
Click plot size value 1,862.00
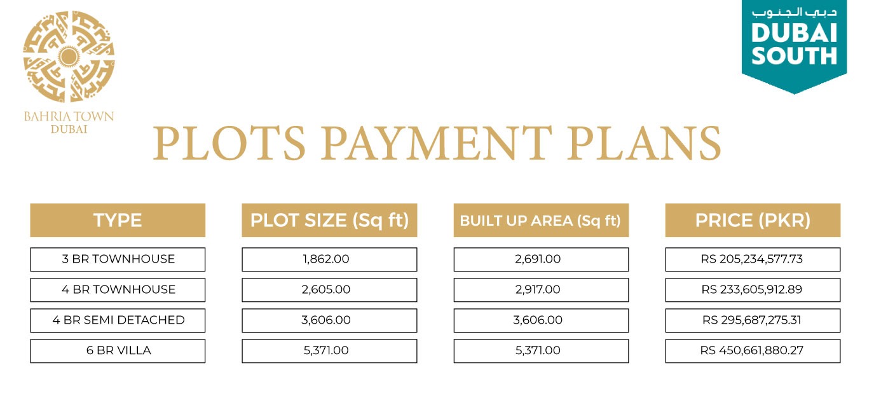(x=329, y=259)
